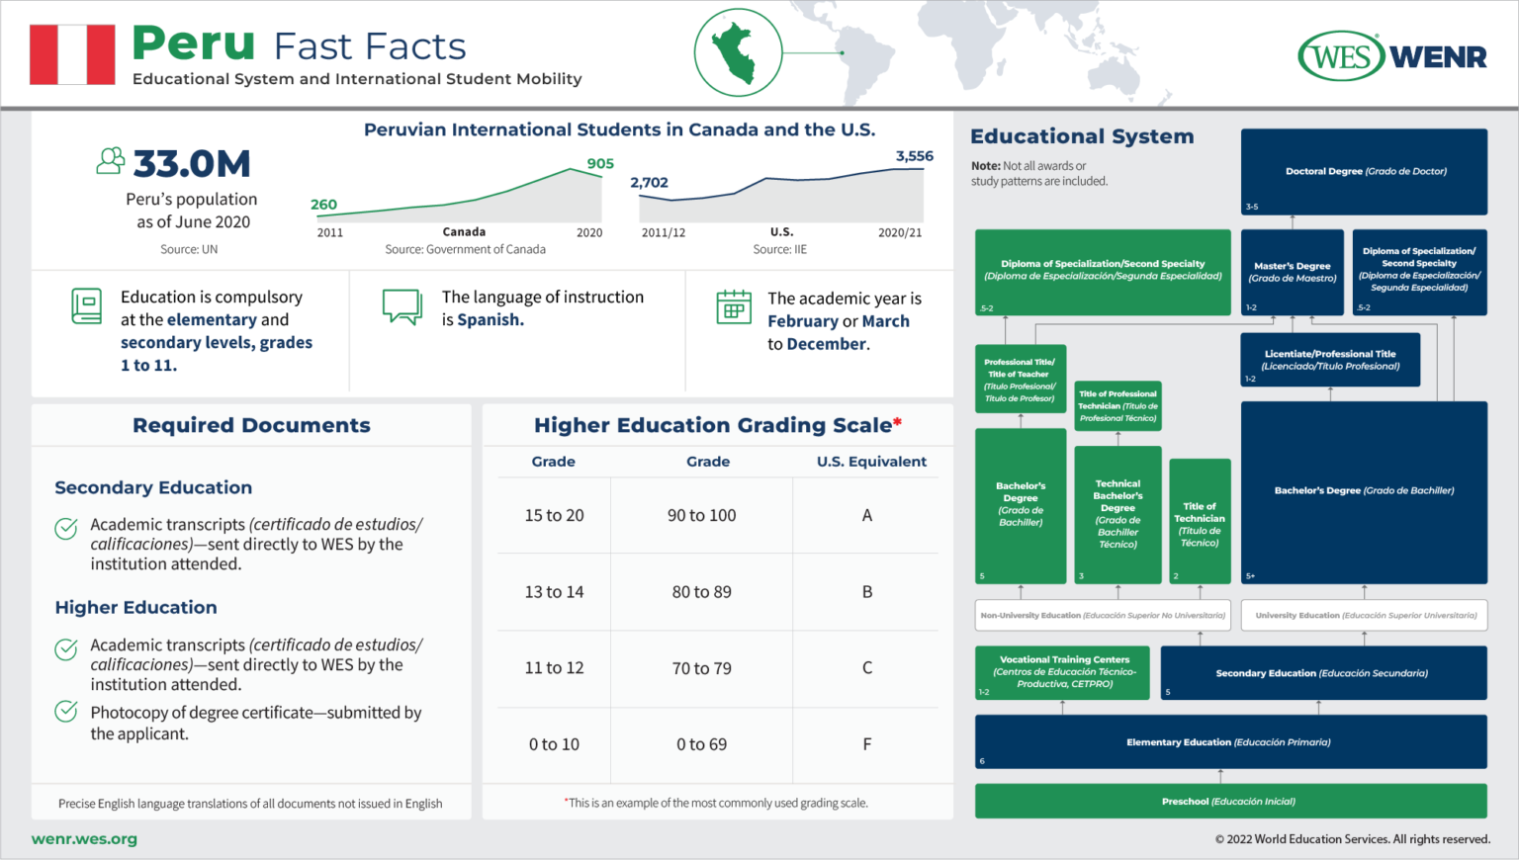Switch to the Required Documents section header

click(x=250, y=425)
